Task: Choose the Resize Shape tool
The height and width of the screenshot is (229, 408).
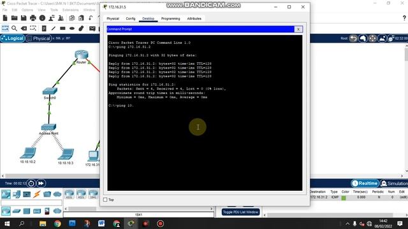Action: 33,28
